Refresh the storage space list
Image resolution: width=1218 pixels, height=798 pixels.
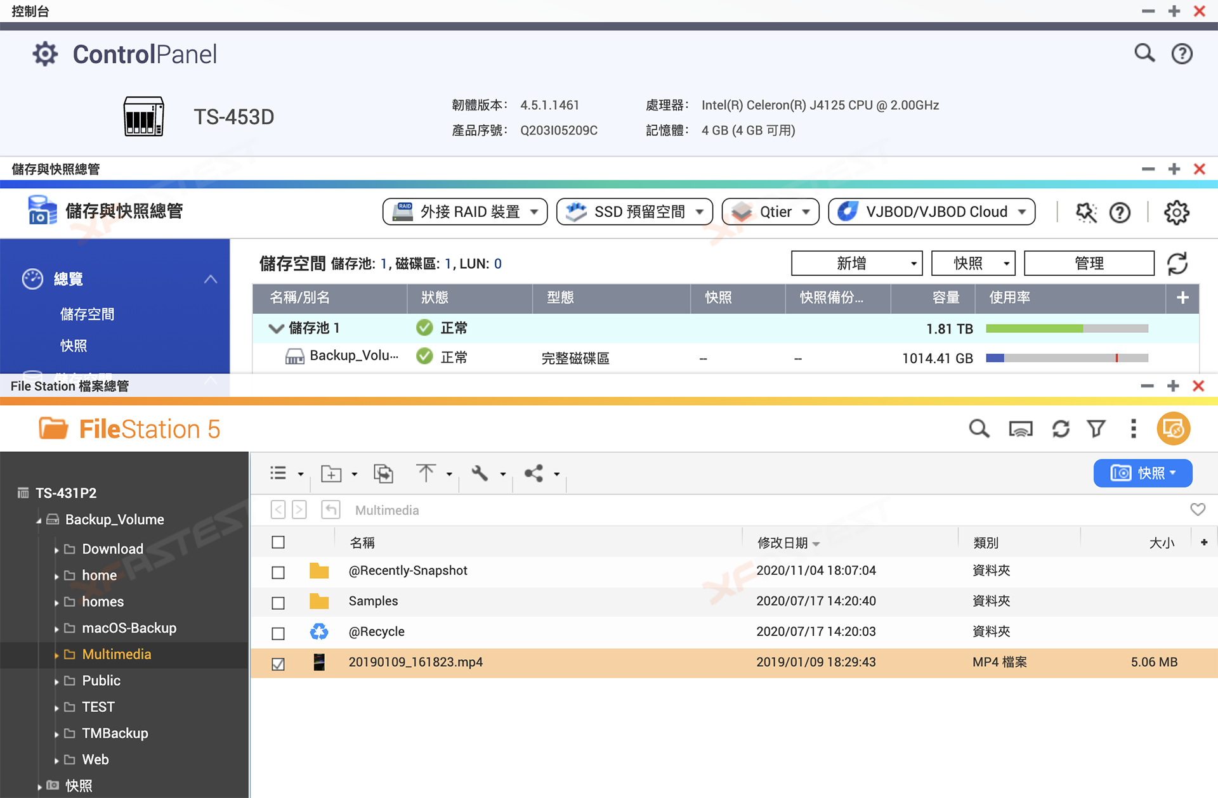[x=1177, y=264]
